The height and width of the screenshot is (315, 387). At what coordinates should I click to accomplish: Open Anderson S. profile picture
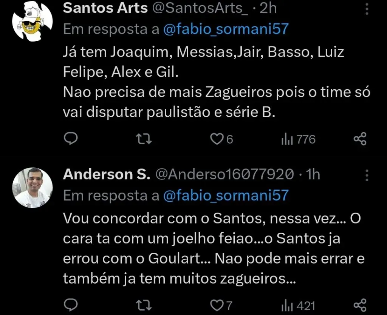click(33, 188)
